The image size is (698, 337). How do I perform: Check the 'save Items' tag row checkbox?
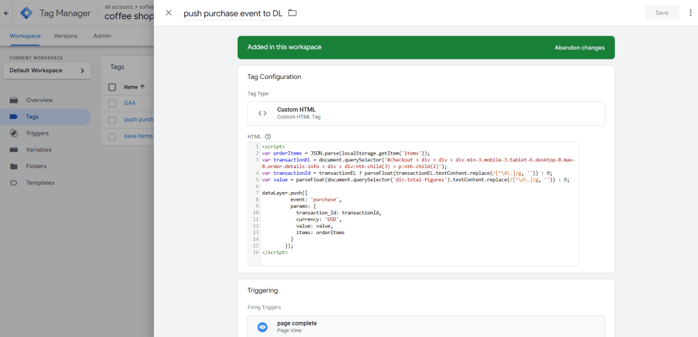[x=112, y=136]
